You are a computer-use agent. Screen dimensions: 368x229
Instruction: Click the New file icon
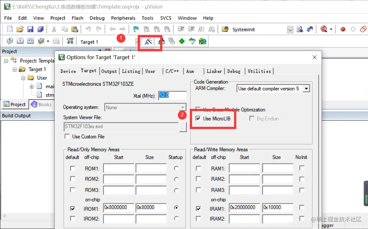[x=10, y=29]
